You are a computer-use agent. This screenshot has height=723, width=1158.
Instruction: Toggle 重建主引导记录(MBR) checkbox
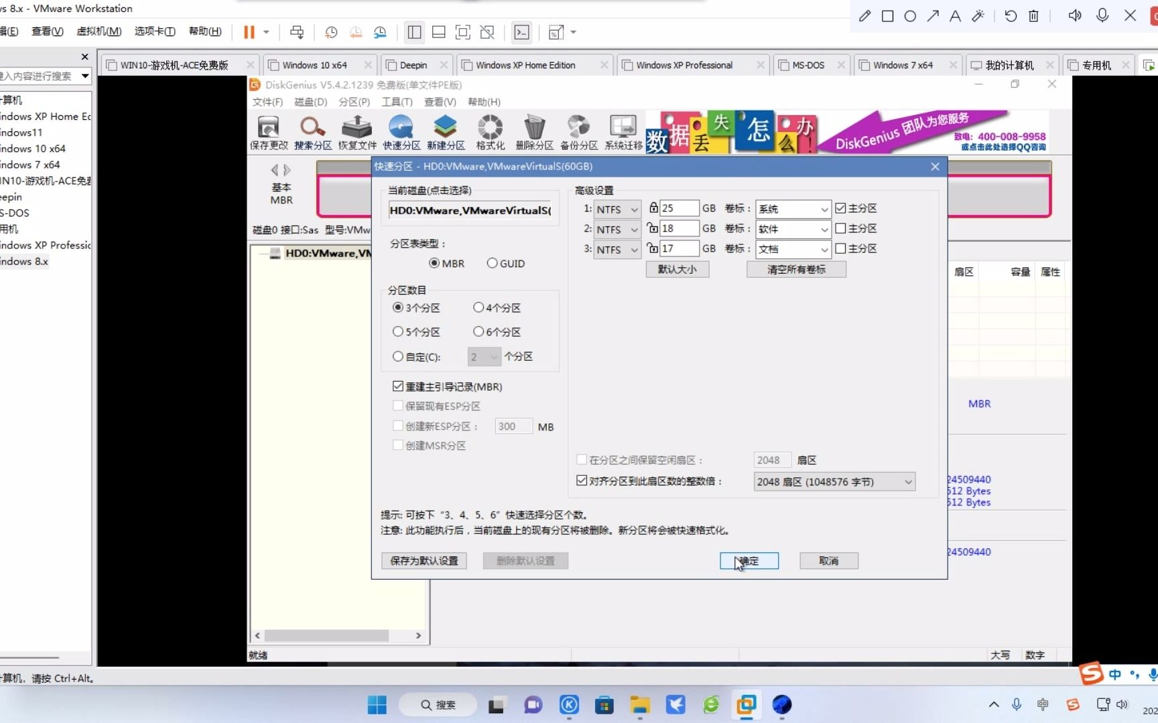tap(398, 386)
